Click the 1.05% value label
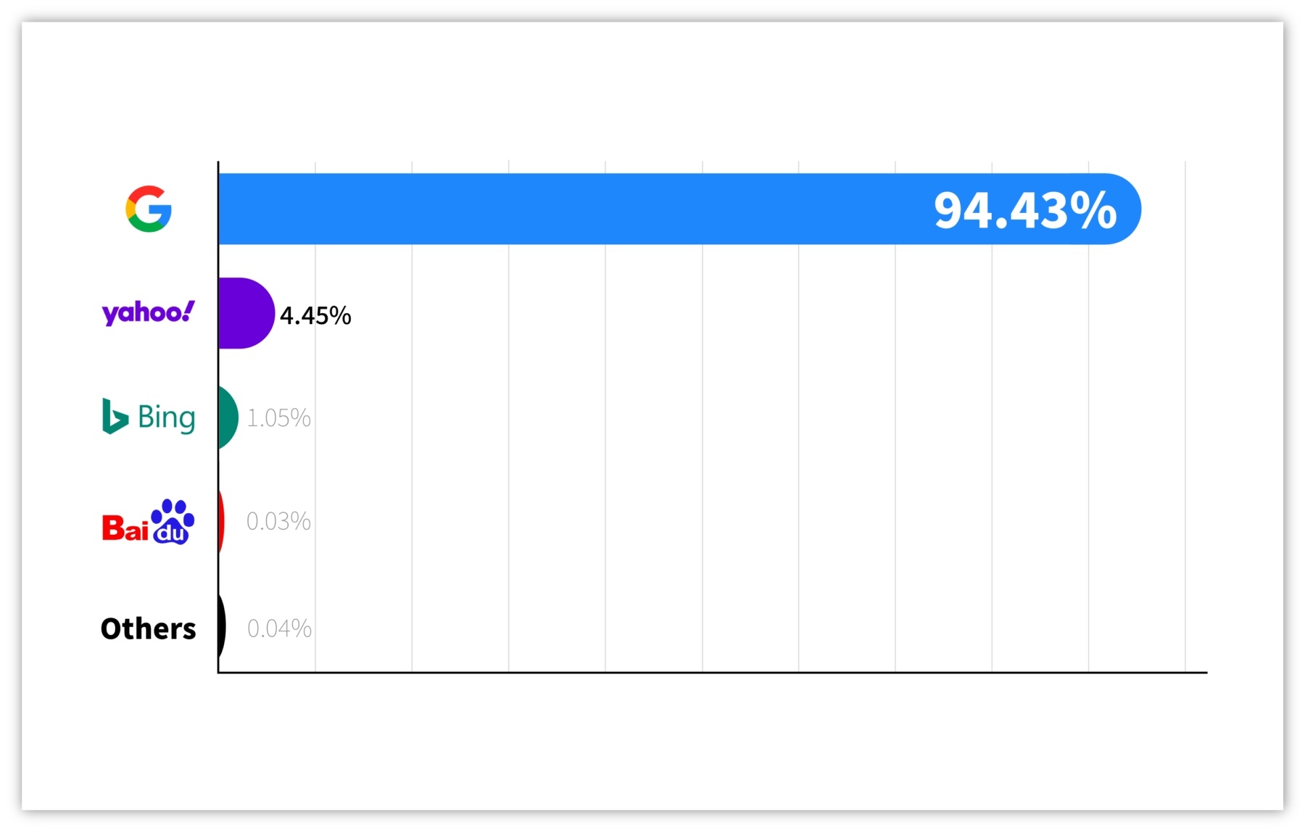 click(279, 418)
